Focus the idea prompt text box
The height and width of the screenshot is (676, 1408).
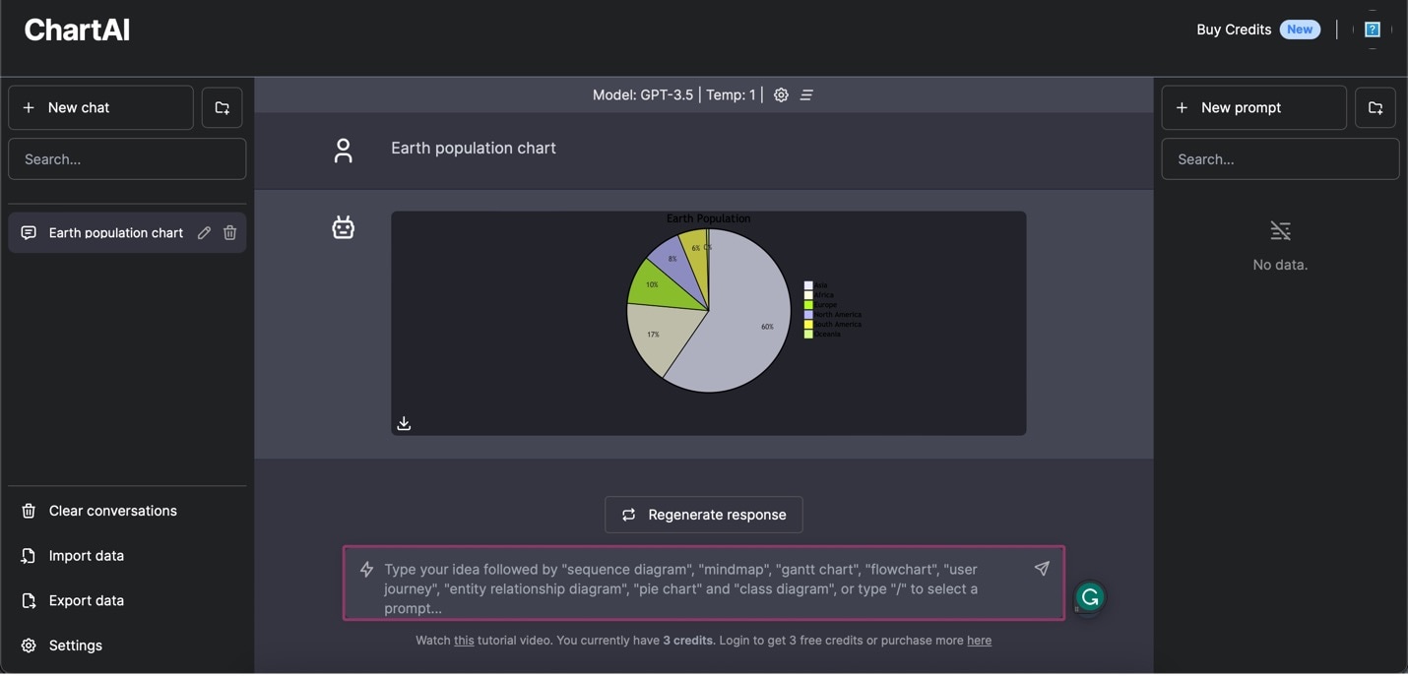(703, 584)
